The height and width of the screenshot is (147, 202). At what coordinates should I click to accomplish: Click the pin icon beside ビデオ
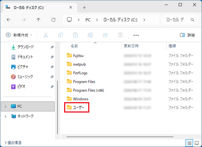52,87
